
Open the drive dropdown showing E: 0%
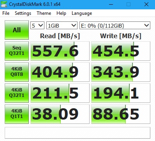point(115,25)
